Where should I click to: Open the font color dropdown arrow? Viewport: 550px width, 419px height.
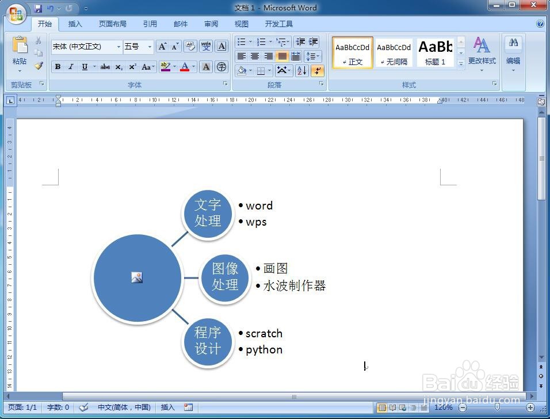[x=194, y=67]
